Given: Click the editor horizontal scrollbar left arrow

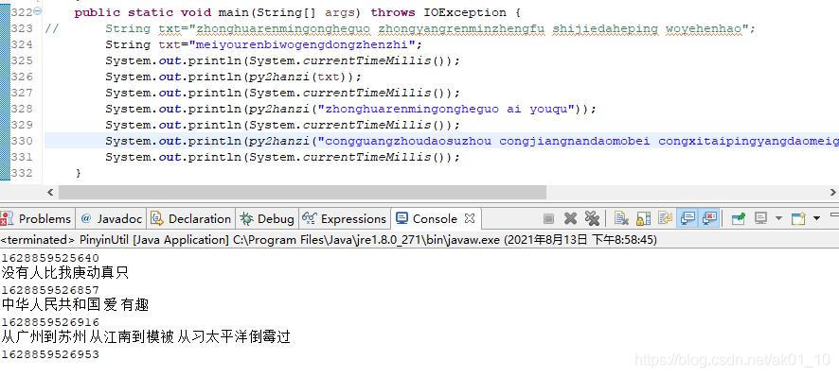Looking at the screenshot, I should (x=50, y=192).
